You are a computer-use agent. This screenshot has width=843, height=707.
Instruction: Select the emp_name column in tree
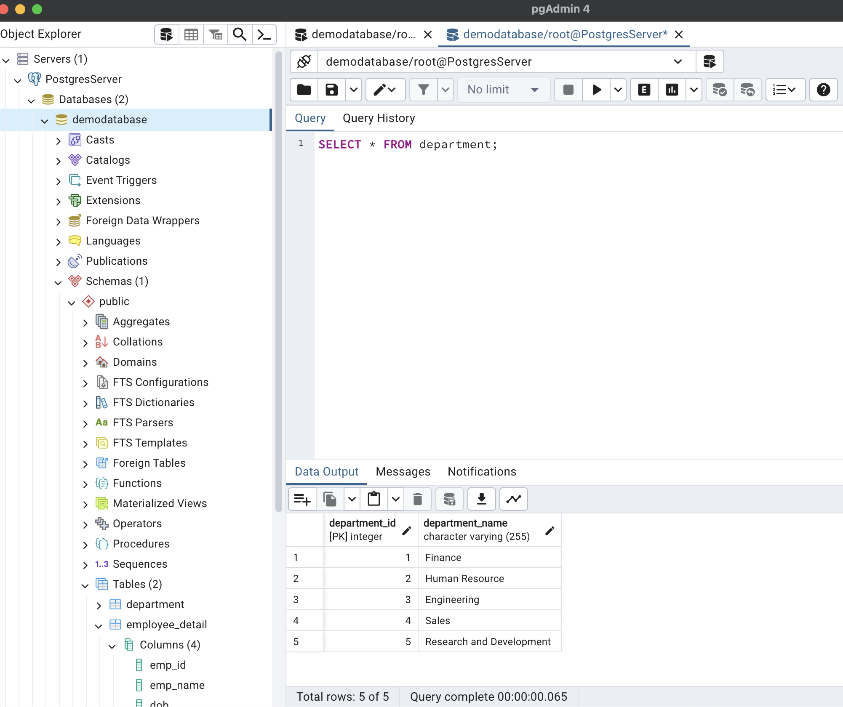pyautogui.click(x=177, y=685)
